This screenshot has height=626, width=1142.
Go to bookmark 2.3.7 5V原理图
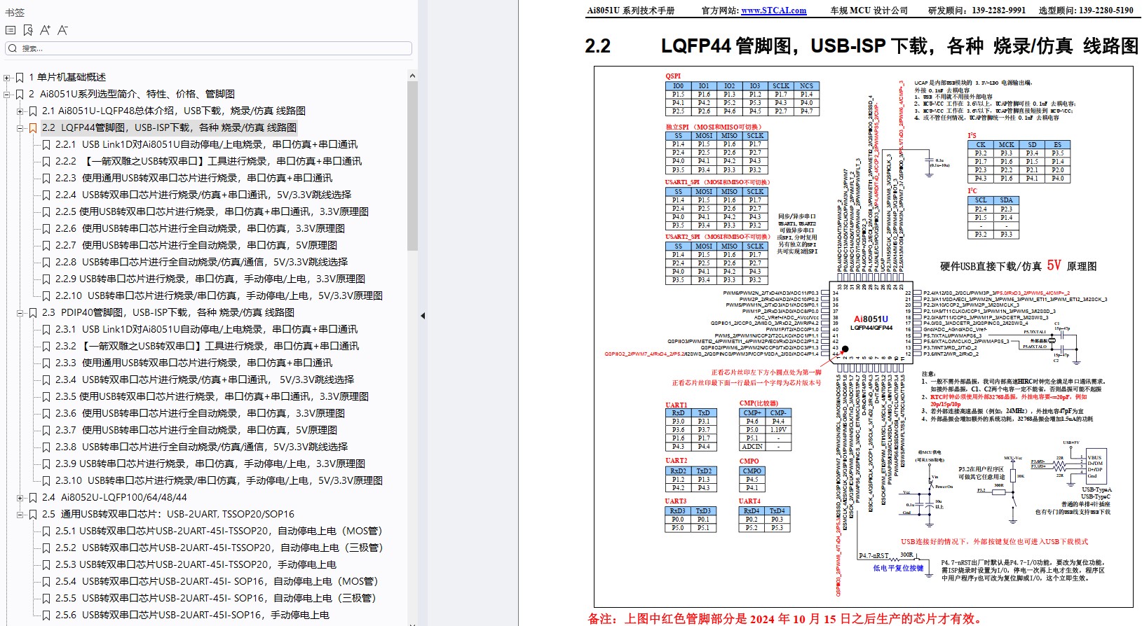[x=196, y=430]
